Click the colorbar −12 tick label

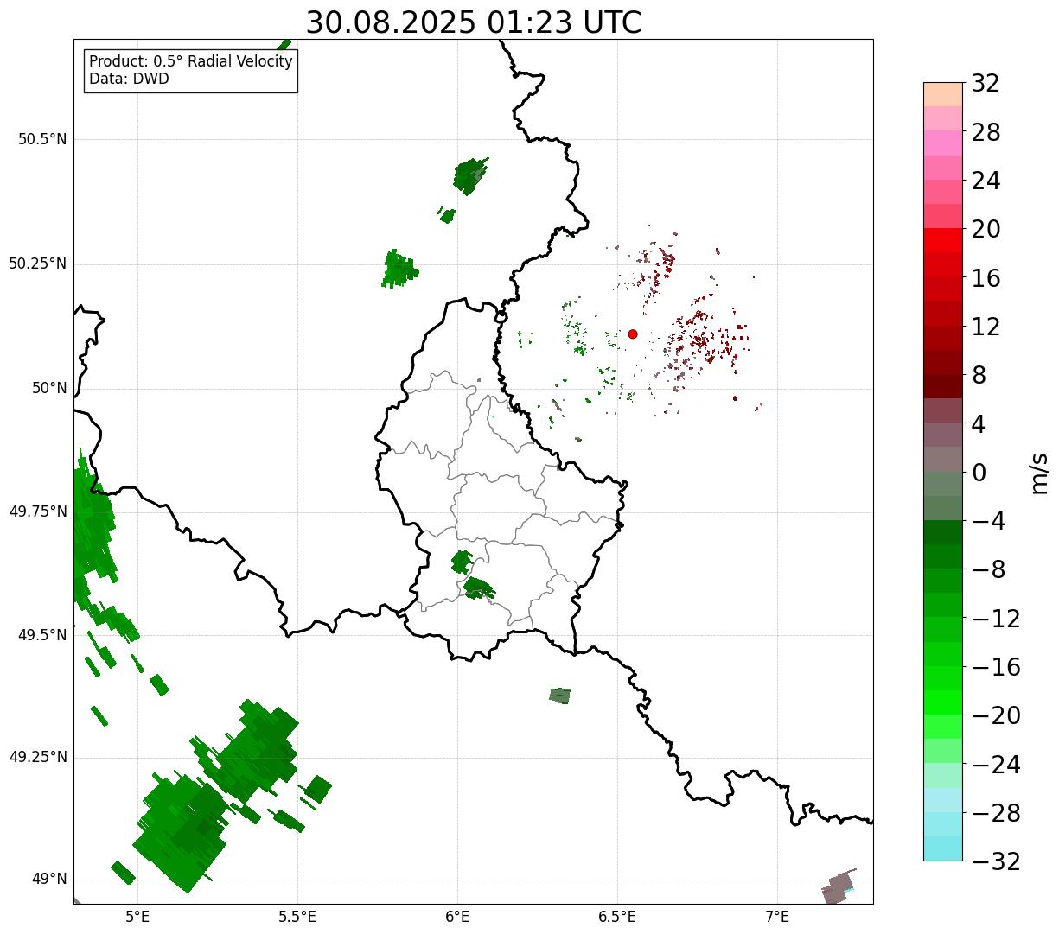pos(996,619)
